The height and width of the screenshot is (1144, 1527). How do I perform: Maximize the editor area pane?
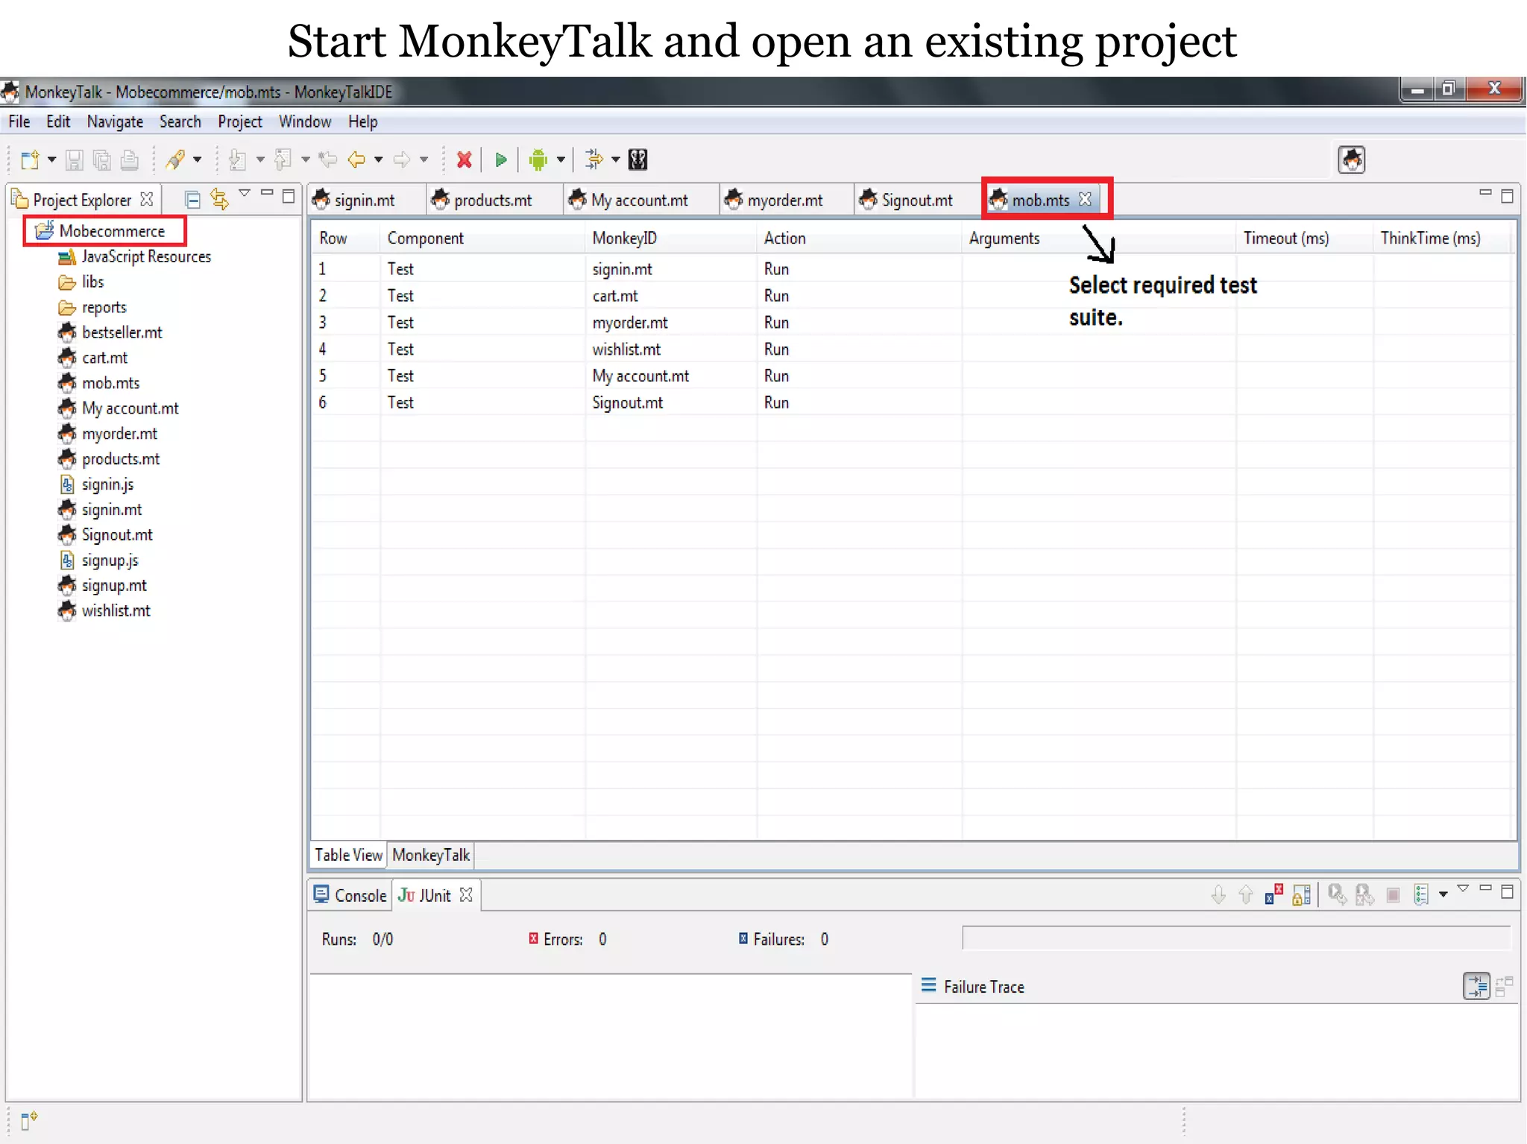tap(1507, 196)
